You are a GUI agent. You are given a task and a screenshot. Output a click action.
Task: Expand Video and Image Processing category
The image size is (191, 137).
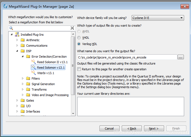(23, 95)
